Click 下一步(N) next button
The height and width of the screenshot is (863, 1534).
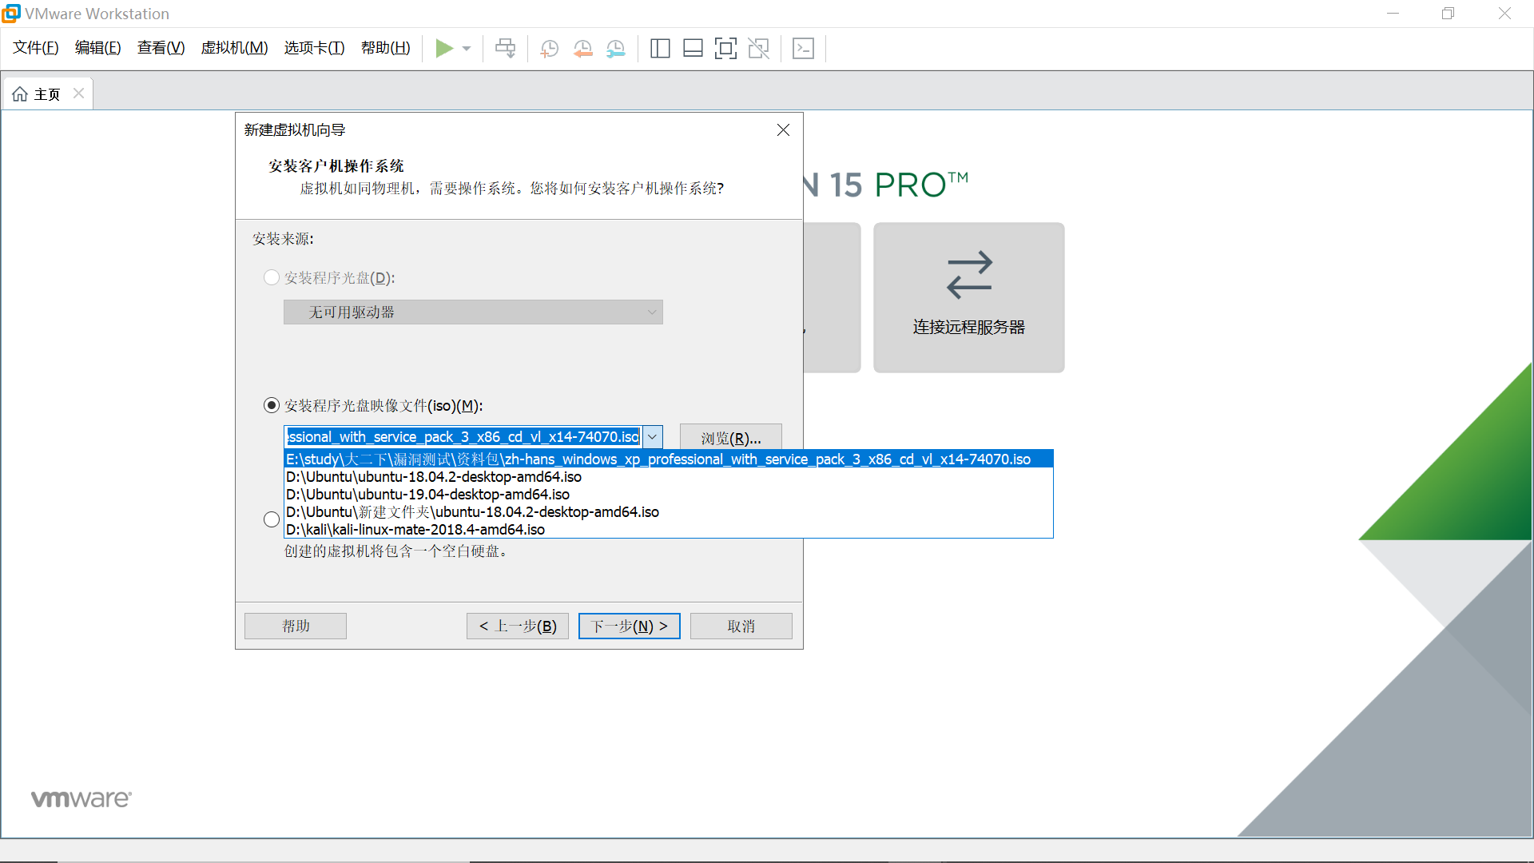click(629, 626)
